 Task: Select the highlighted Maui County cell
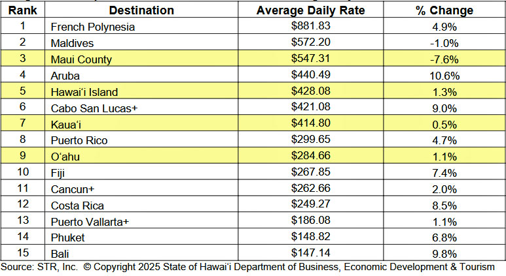[81, 59]
